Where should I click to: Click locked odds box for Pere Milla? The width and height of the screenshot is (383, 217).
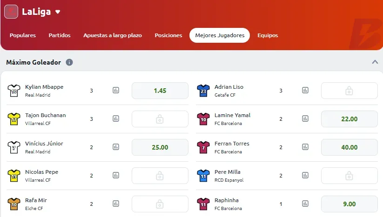point(349,176)
